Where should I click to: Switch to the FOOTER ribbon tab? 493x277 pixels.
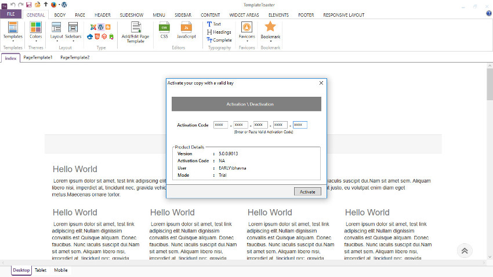coord(306,14)
